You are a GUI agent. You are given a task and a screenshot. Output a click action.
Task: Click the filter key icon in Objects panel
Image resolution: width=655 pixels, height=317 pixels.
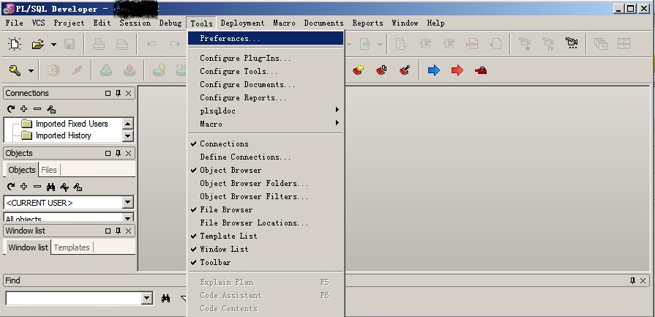point(64,187)
